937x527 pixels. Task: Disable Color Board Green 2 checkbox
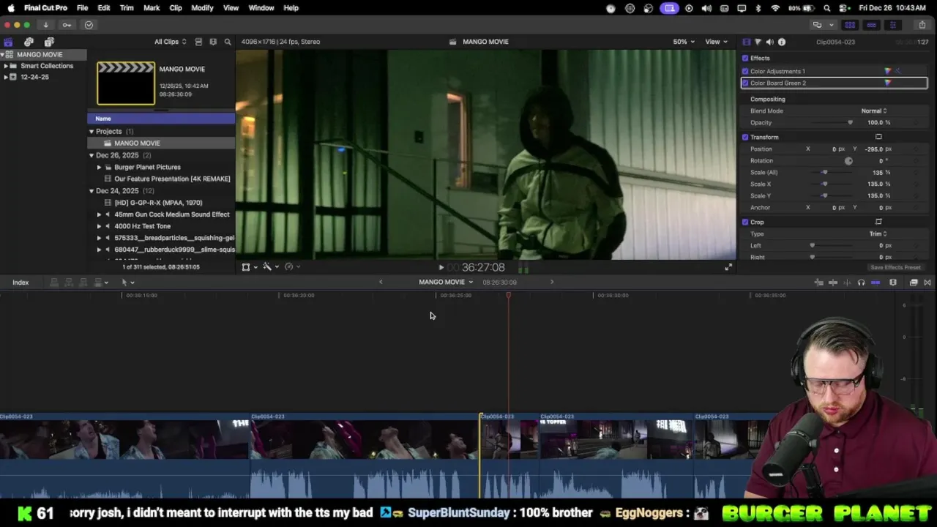pos(745,83)
